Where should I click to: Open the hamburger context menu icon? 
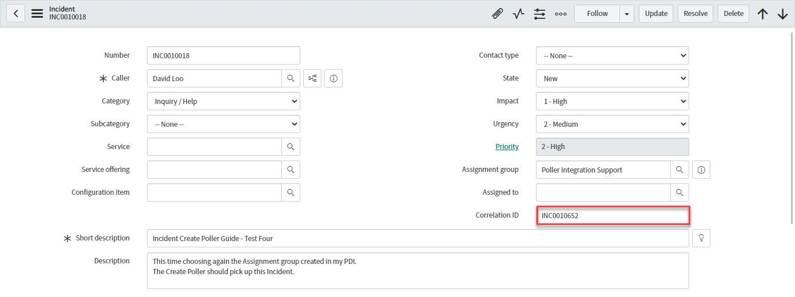tap(37, 14)
